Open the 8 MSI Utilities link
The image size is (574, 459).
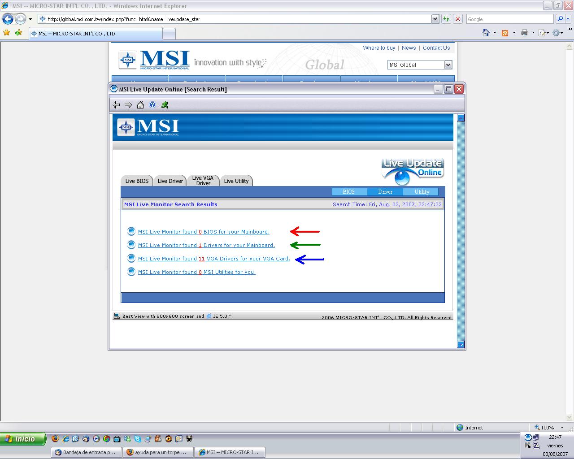[x=197, y=272]
